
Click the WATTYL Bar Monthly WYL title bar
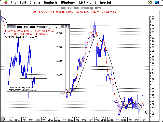(x=38, y=27)
